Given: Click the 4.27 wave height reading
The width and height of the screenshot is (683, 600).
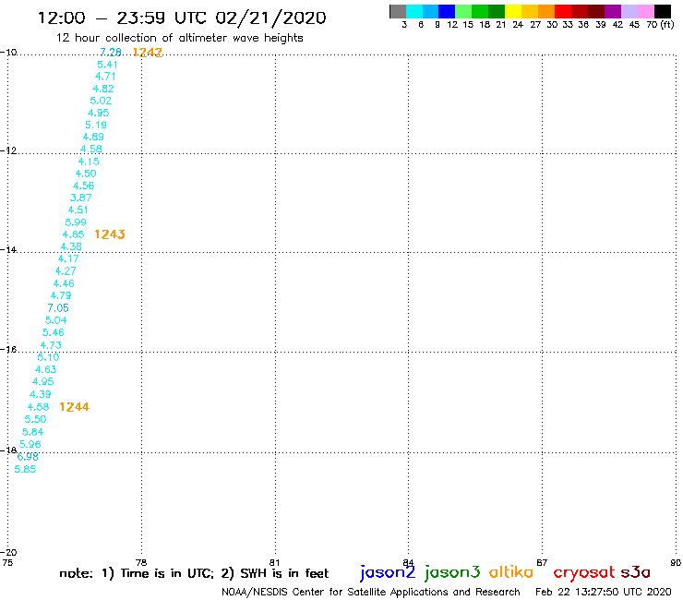Looking at the screenshot, I should (66, 271).
